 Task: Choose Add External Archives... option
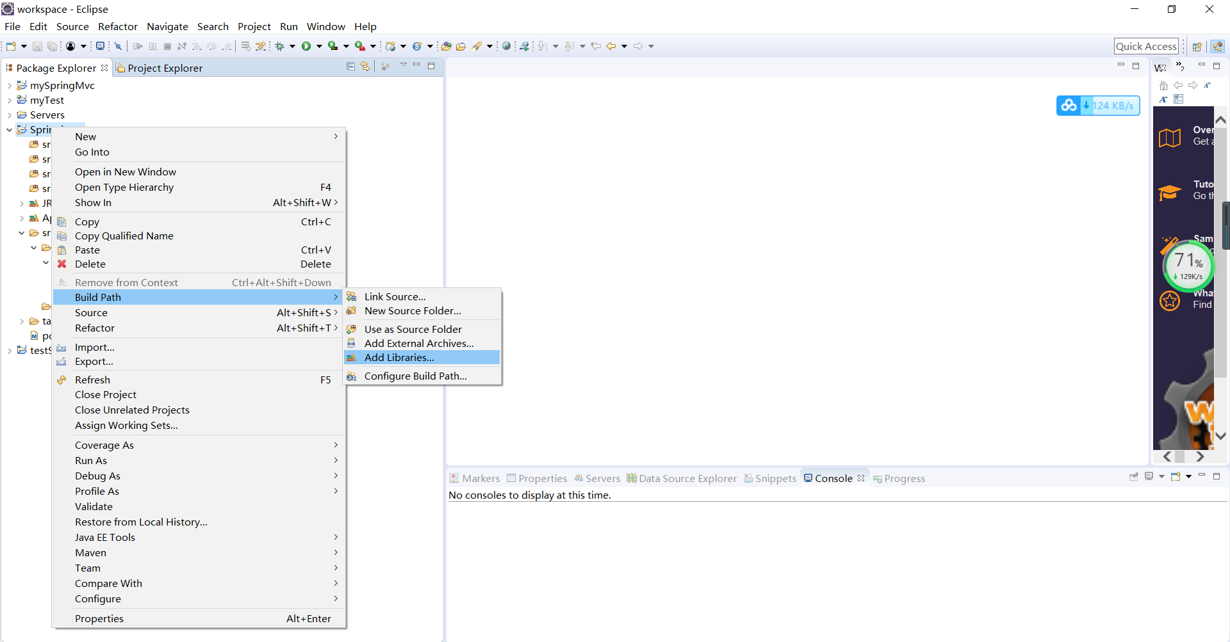coord(422,343)
